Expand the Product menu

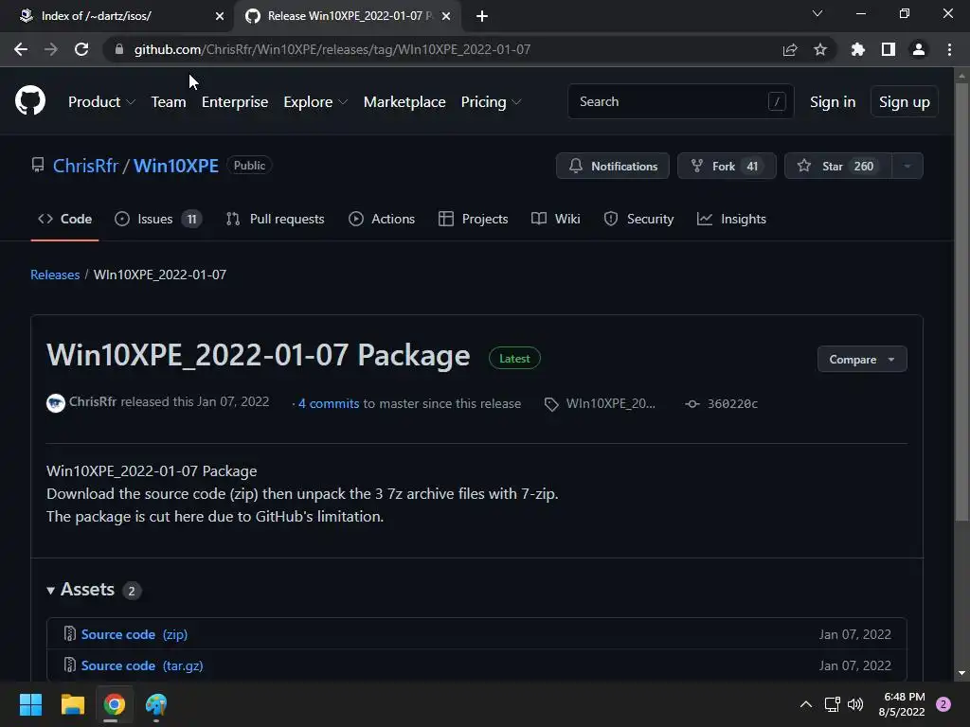pyautogui.click(x=101, y=102)
